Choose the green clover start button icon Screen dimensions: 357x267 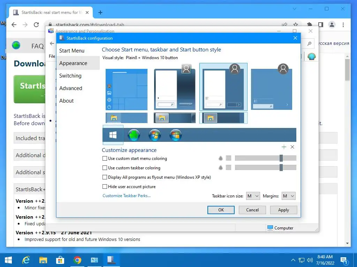(x=134, y=135)
